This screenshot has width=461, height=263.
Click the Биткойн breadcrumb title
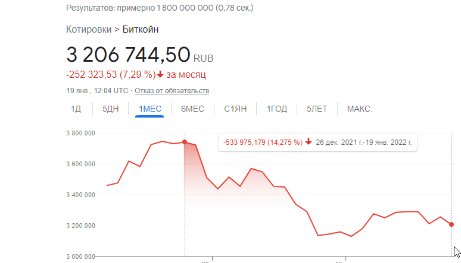tap(141, 30)
